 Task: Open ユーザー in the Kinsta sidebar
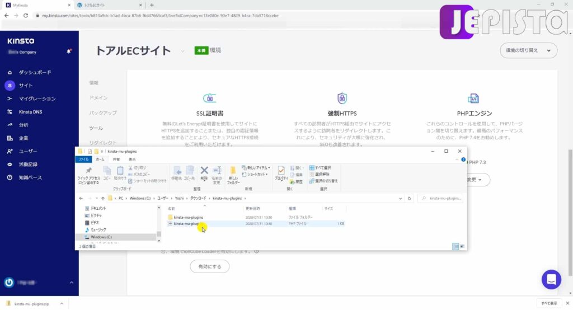(28, 151)
